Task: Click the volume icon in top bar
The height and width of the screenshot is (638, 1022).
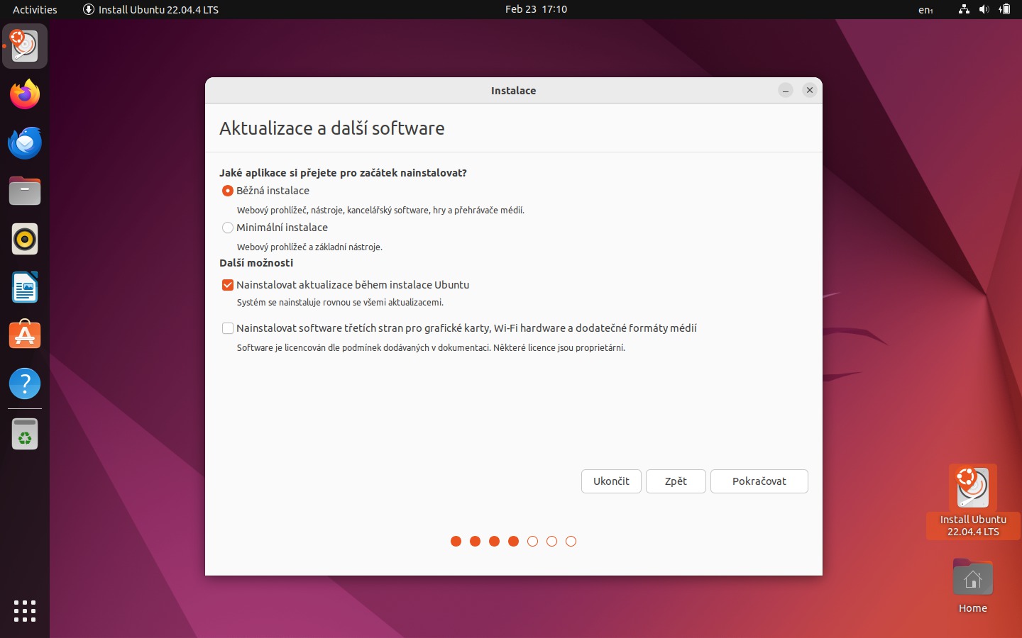Action: click(984, 9)
